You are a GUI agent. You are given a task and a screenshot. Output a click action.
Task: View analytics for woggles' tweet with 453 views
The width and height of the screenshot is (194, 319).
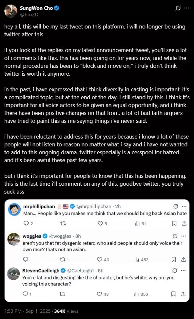[x=141, y=260]
